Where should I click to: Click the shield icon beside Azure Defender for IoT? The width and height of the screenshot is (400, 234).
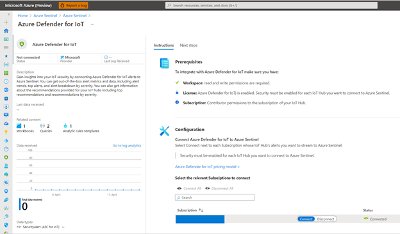(x=22, y=44)
